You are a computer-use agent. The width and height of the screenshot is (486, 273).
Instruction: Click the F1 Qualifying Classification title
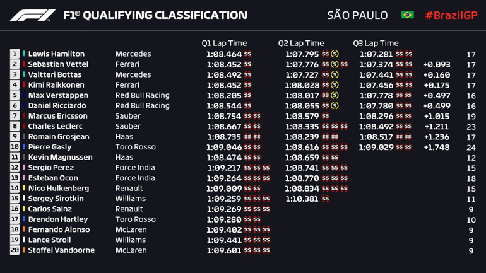(x=155, y=15)
